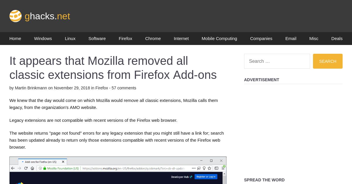The width and height of the screenshot is (352, 184).
Task: Click the Developer Hub link
Action: click(x=182, y=177)
